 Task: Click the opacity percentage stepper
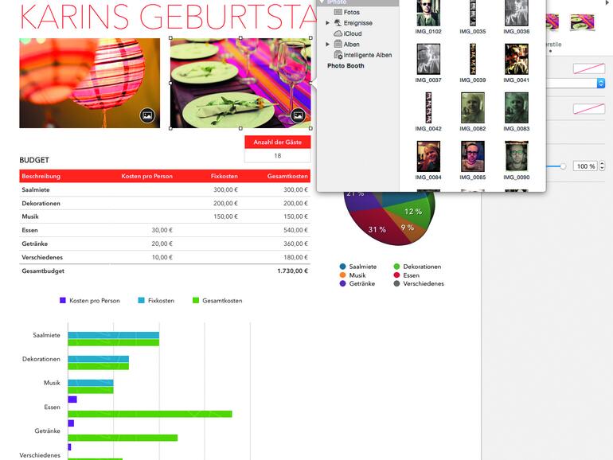602,166
